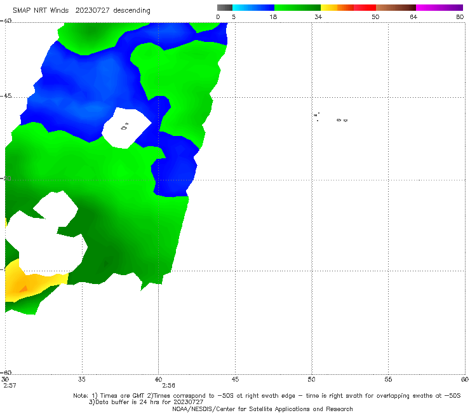Click the color bar label '34'
This screenshot has height=413, width=470.
[x=318, y=17]
